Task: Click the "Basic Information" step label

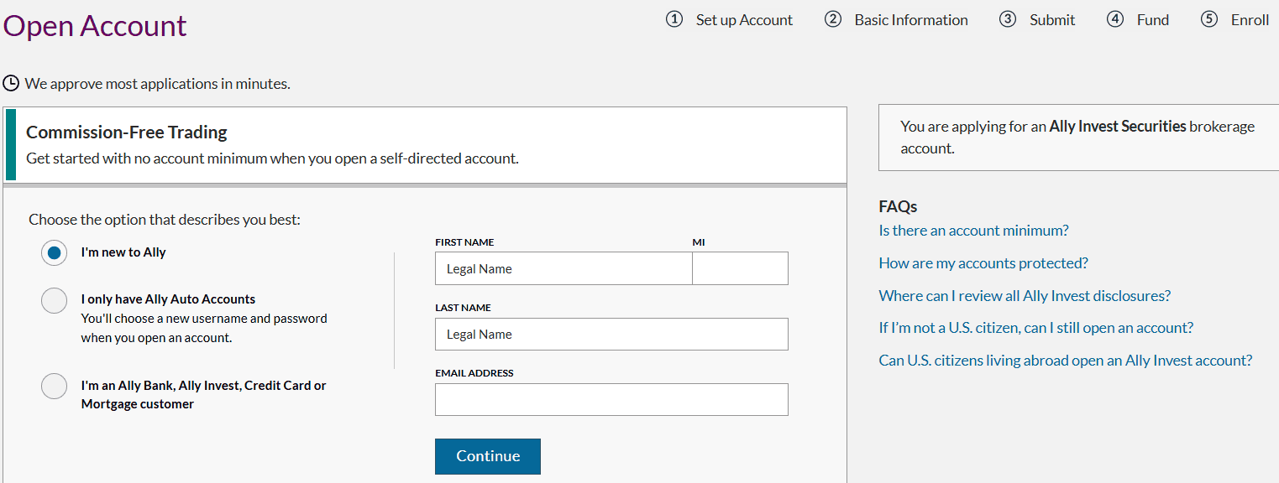Action: click(911, 19)
